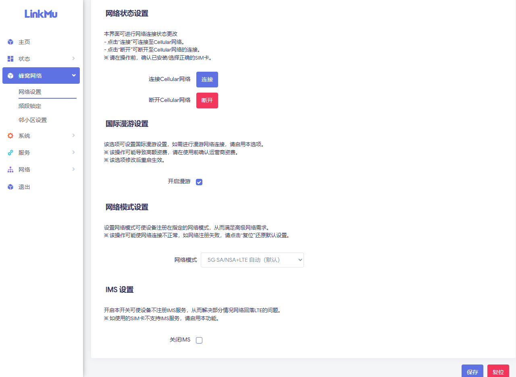Viewport: 516px width, 377px height.
Task: Click the dashboard icon beside 状态
Action: 10,59
